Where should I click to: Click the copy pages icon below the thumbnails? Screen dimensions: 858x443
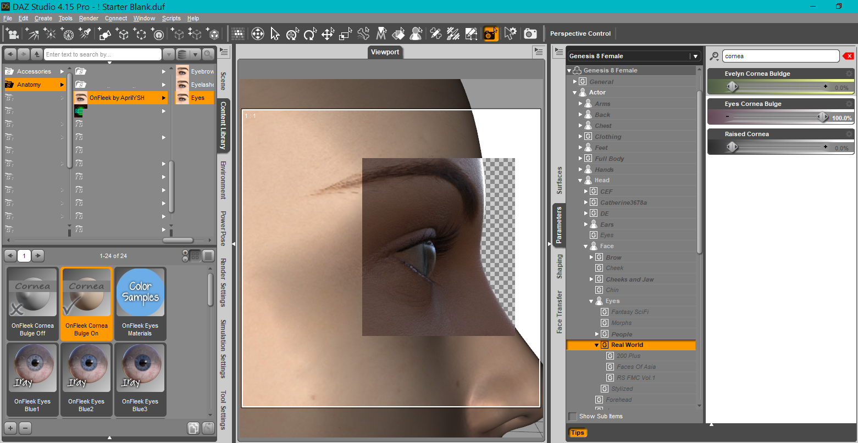(x=193, y=428)
